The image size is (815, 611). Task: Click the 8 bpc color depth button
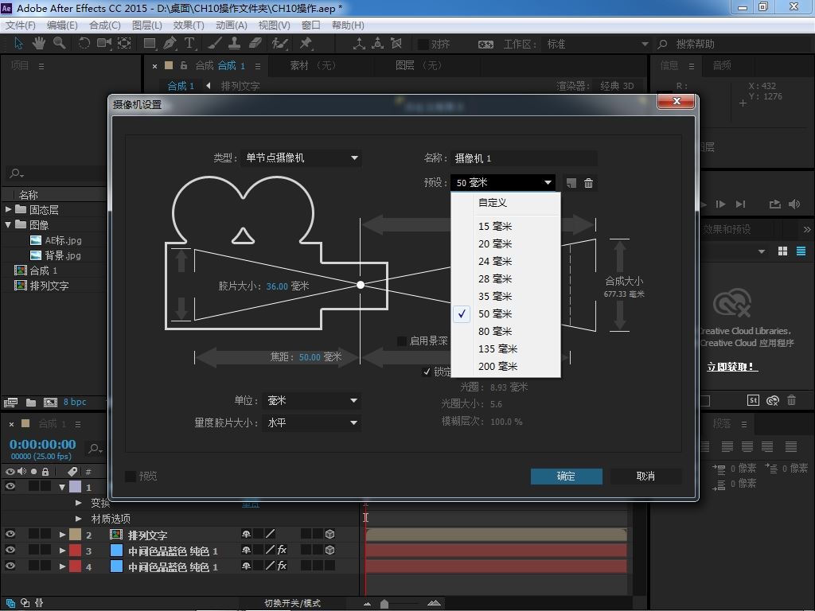[x=75, y=402]
